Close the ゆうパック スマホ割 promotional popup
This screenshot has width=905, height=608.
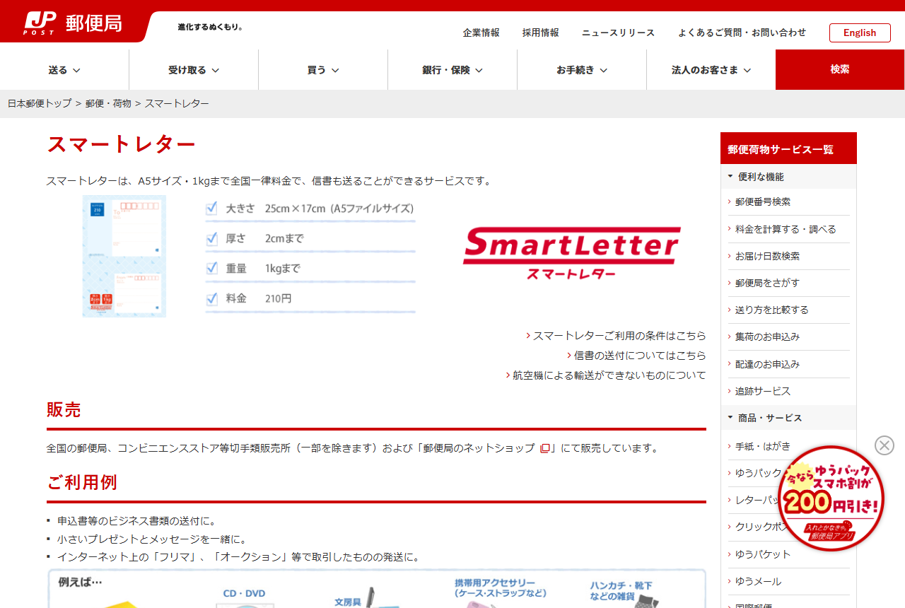tap(884, 445)
